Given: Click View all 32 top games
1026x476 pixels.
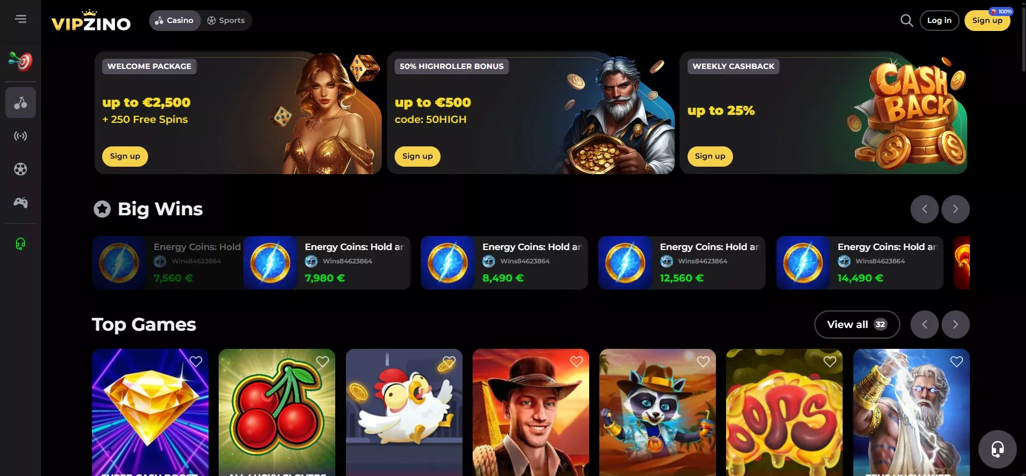Looking at the screenshot, I should 857,324.
